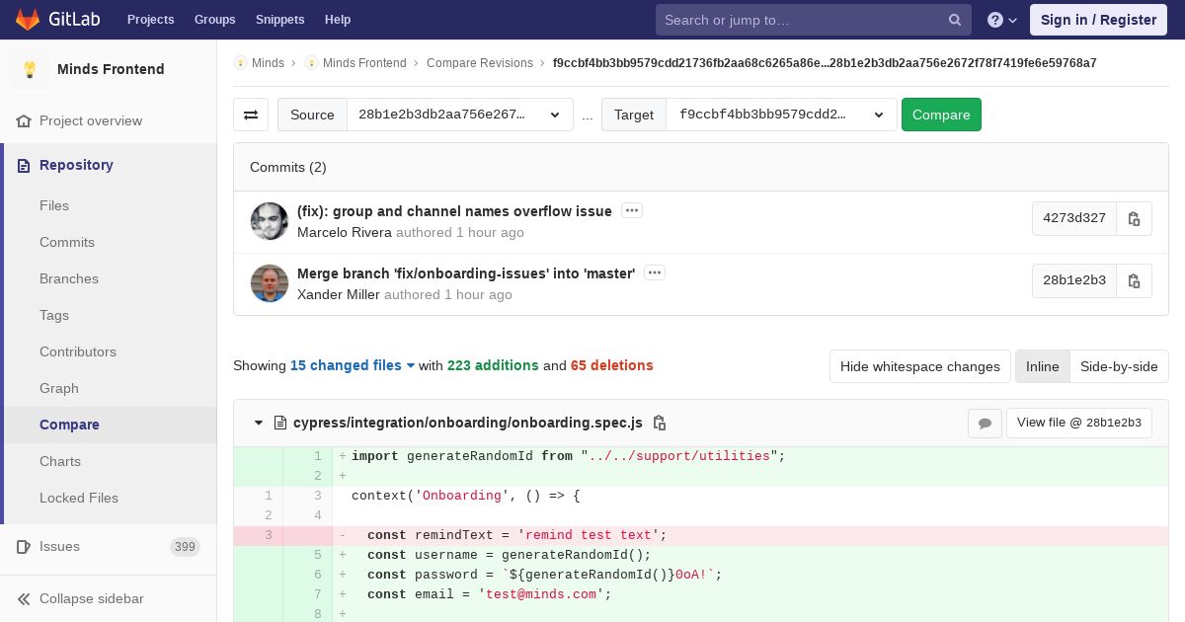1185x622 pixels.
Task: Click Xander Miller author link
Action: (339, 294)
